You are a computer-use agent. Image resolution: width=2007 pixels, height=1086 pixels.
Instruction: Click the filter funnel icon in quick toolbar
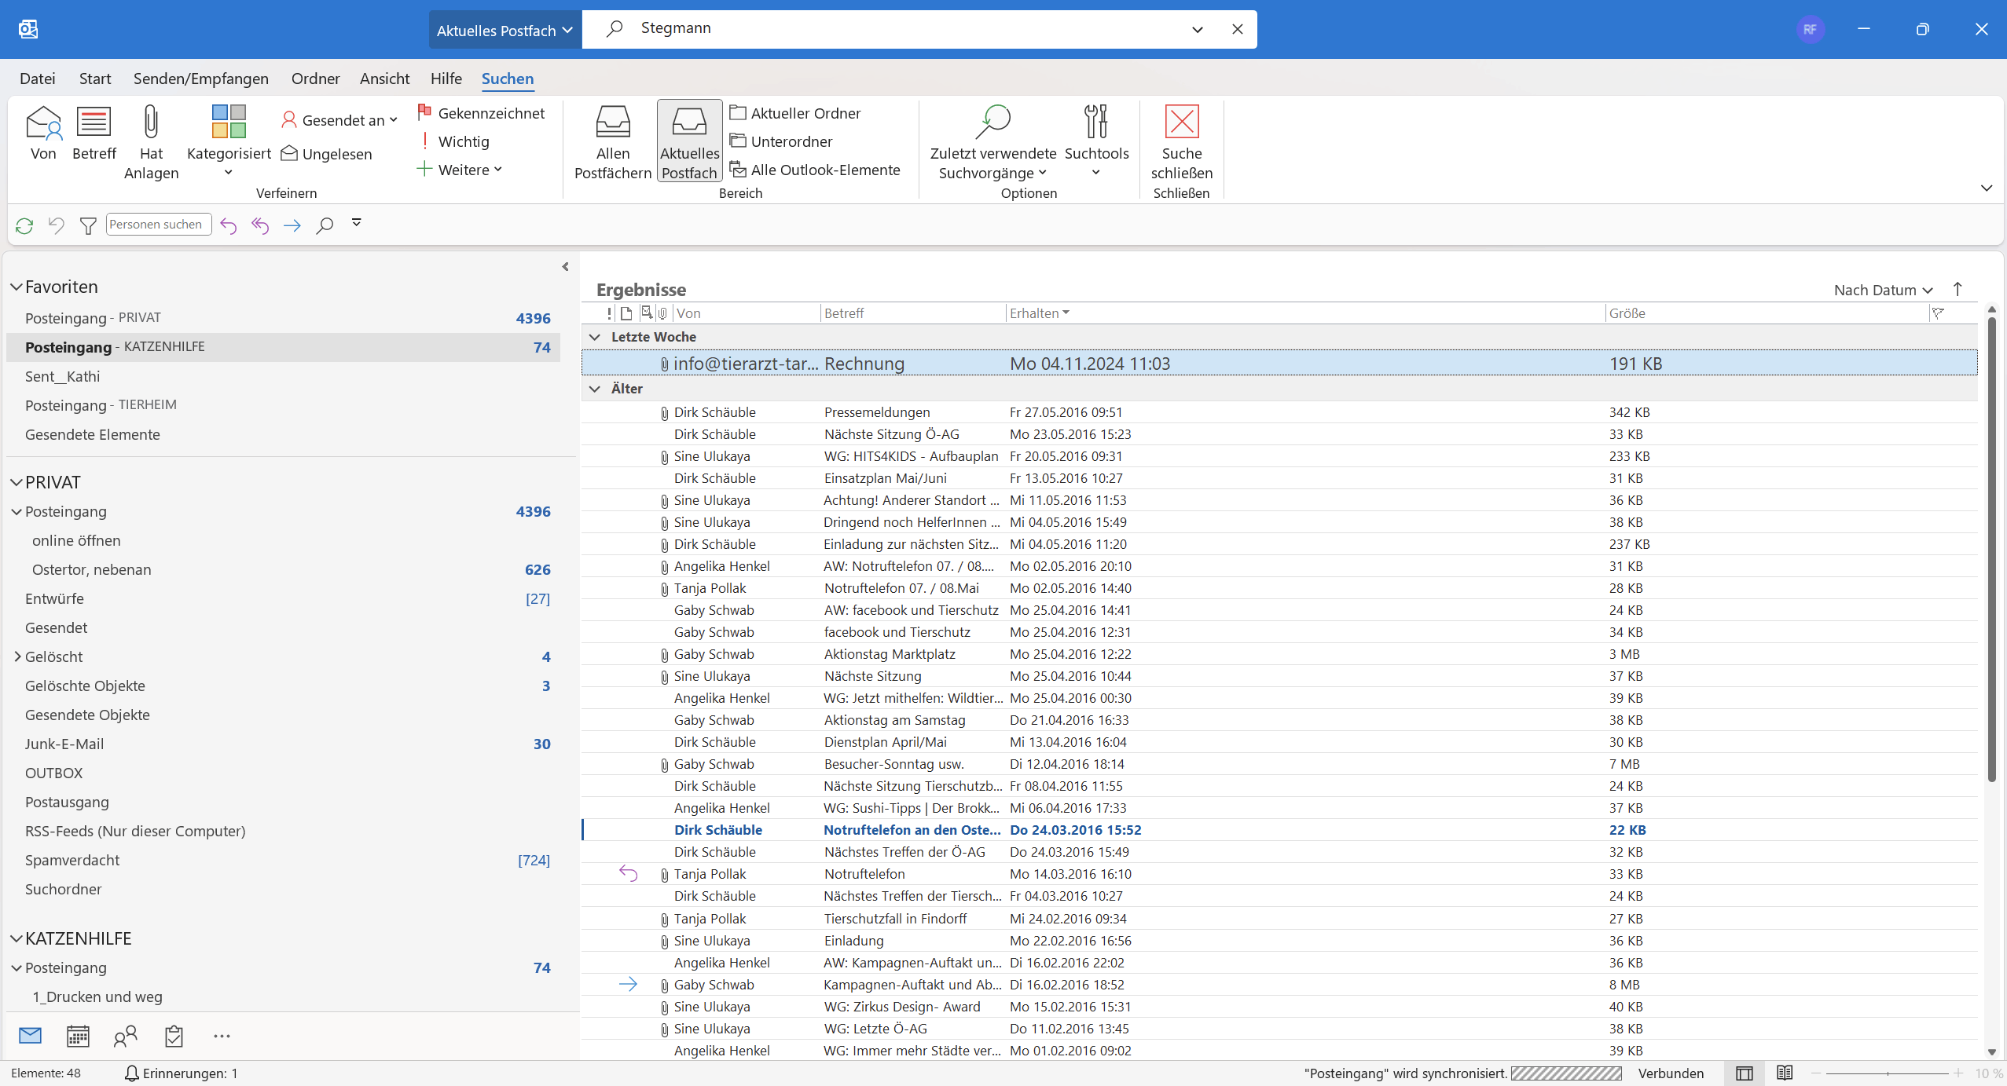click(88, 225)
